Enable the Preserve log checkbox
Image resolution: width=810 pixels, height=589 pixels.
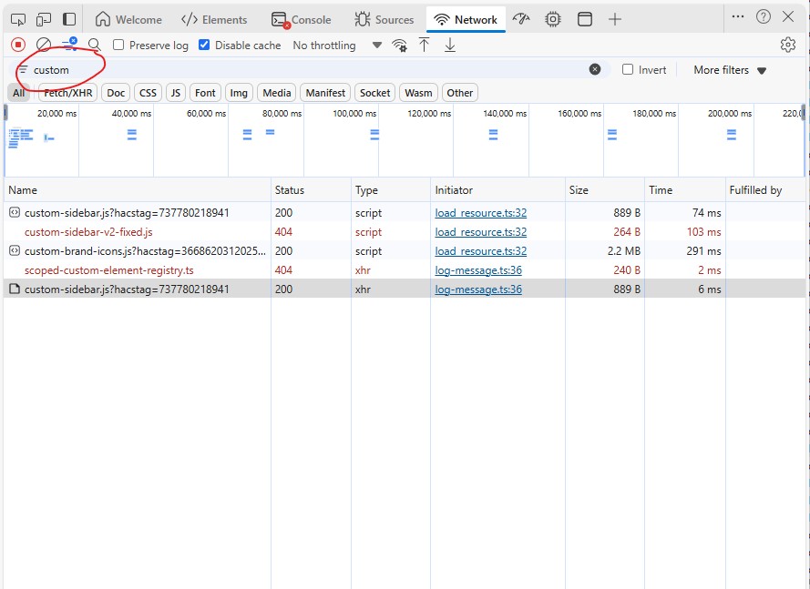pyautogui.click(x=118, y=45)
